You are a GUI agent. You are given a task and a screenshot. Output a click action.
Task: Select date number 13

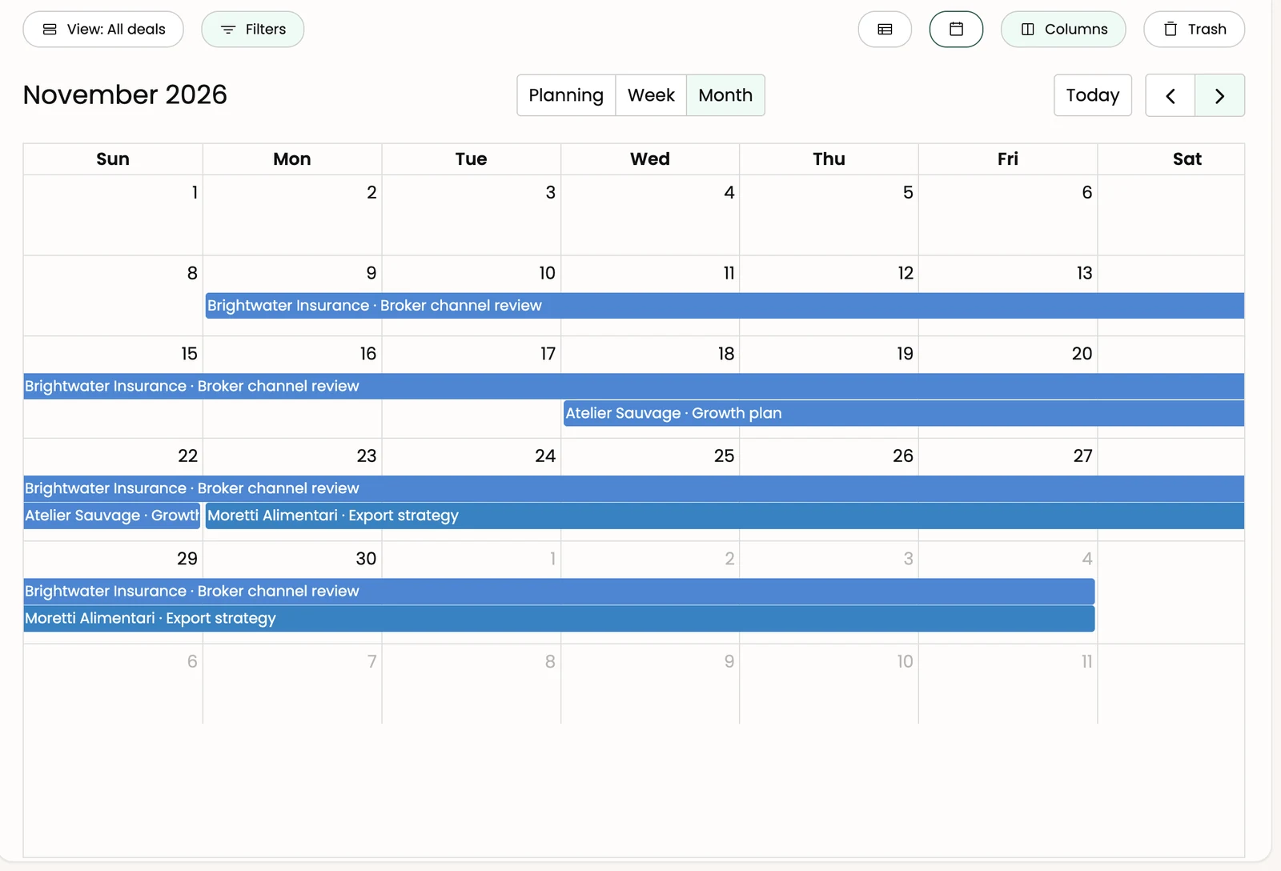tap(1084, 273)
